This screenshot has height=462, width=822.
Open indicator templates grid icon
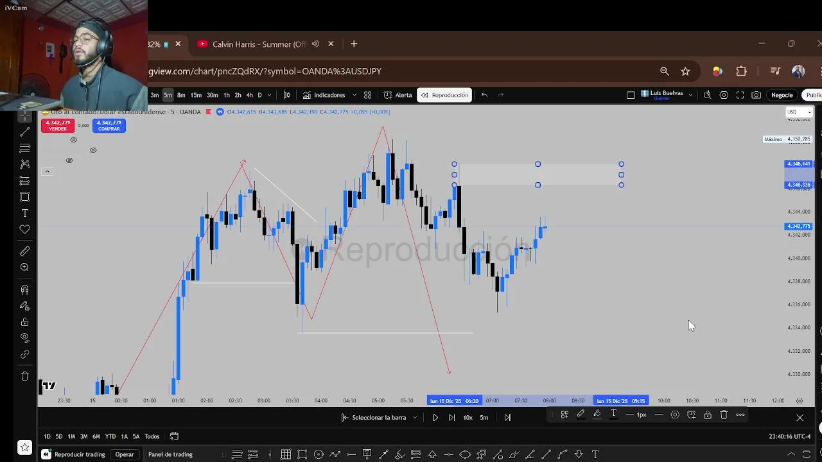click(367, 95)
